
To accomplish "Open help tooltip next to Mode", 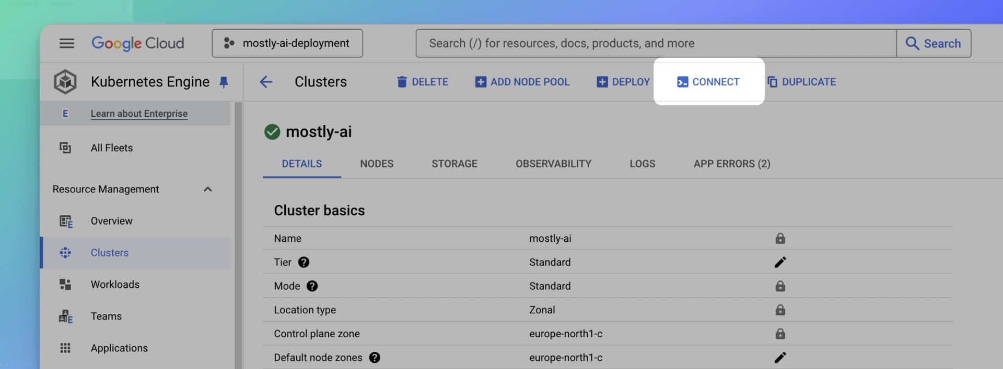I will 312,286.
